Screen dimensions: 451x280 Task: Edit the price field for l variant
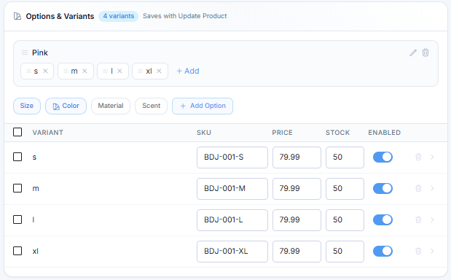coord(297,220)
